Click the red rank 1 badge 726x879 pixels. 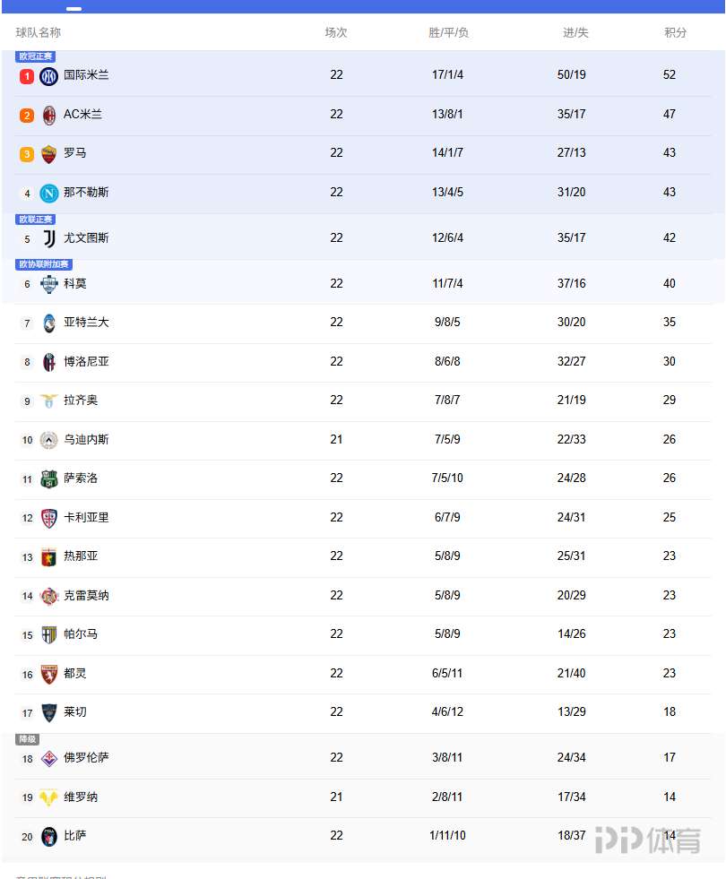point(27,76)
